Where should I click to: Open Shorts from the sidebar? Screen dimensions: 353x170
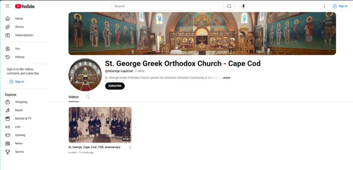(19, 27)
